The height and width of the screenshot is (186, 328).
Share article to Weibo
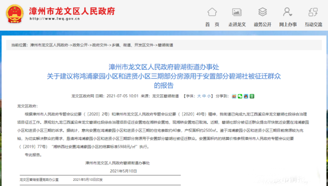[234, 96]
